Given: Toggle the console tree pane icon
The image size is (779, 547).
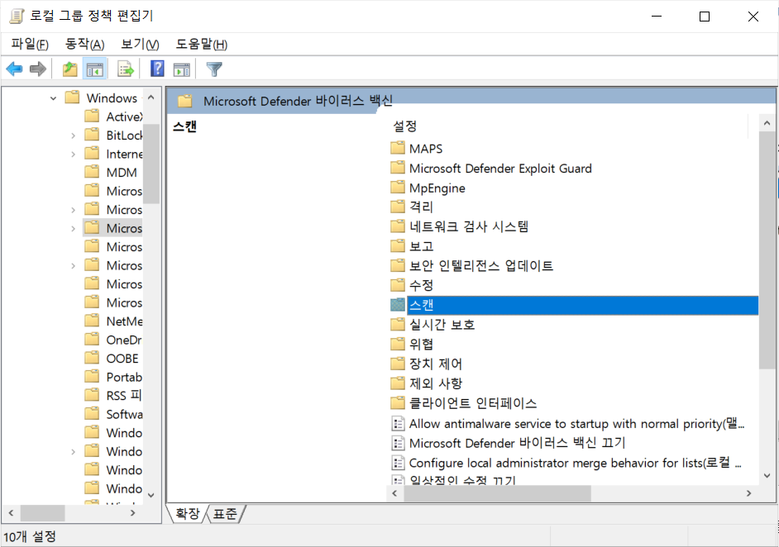Looking at the screenshot, I should tap(95, 69).
